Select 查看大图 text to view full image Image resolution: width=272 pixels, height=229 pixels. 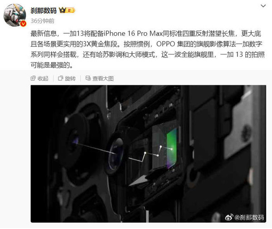[103, 79]
